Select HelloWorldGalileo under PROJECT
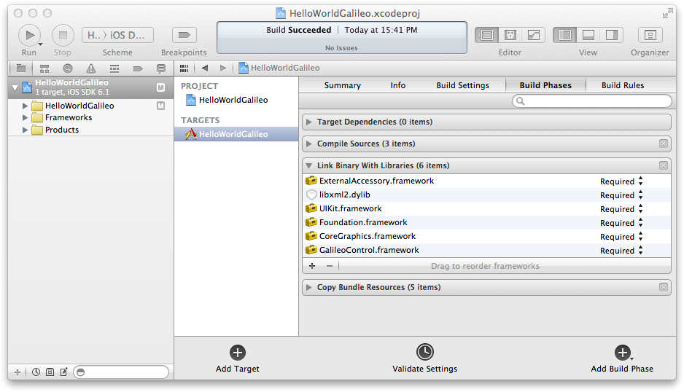 233,100
